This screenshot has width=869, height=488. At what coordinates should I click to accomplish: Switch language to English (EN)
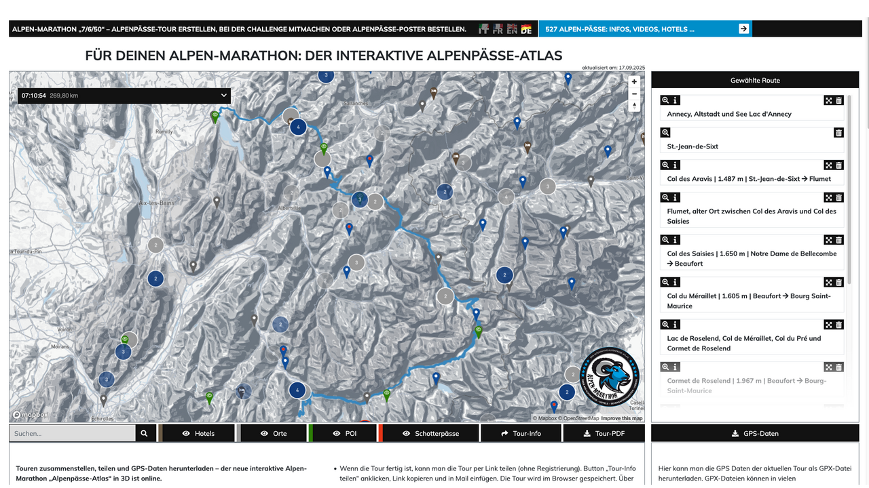(512, 29)
